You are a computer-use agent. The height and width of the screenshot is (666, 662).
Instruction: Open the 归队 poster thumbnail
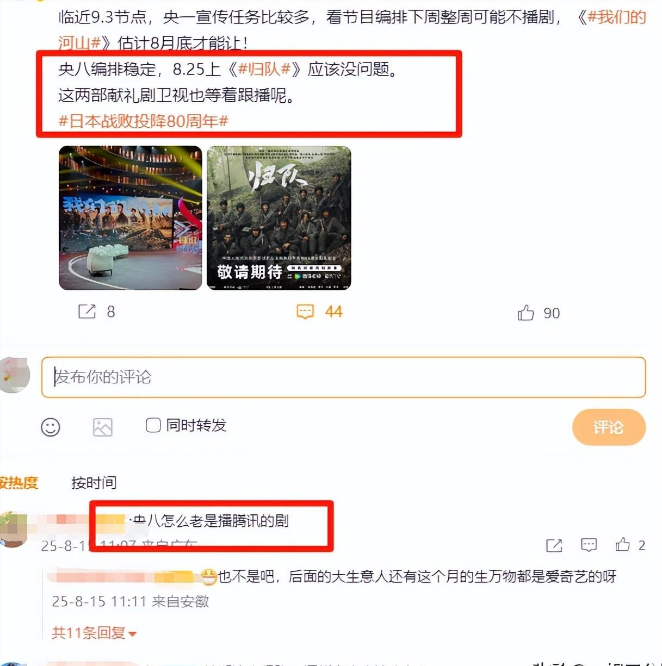279,218
